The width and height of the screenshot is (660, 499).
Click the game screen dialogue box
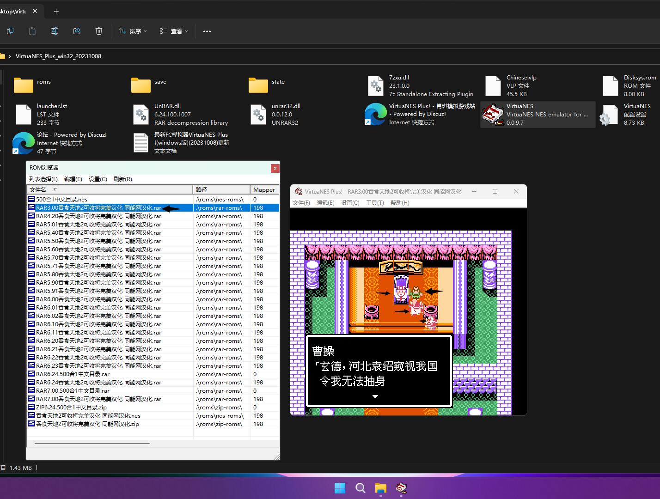tap(379, 371)
